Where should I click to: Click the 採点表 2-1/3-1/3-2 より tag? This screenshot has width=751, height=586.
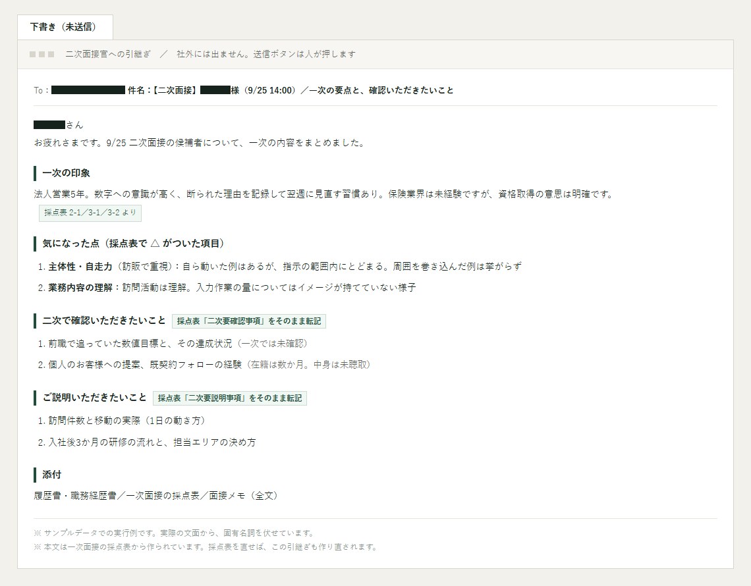[x=90, y=213]
